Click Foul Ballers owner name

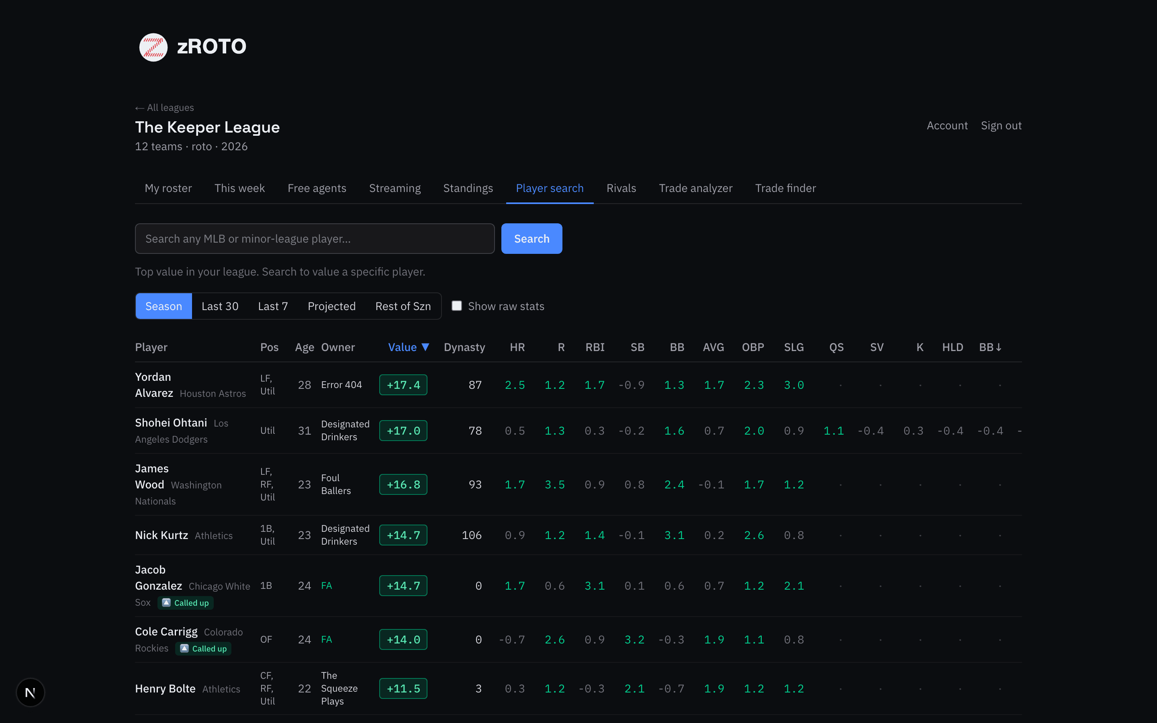click(336, 484)
